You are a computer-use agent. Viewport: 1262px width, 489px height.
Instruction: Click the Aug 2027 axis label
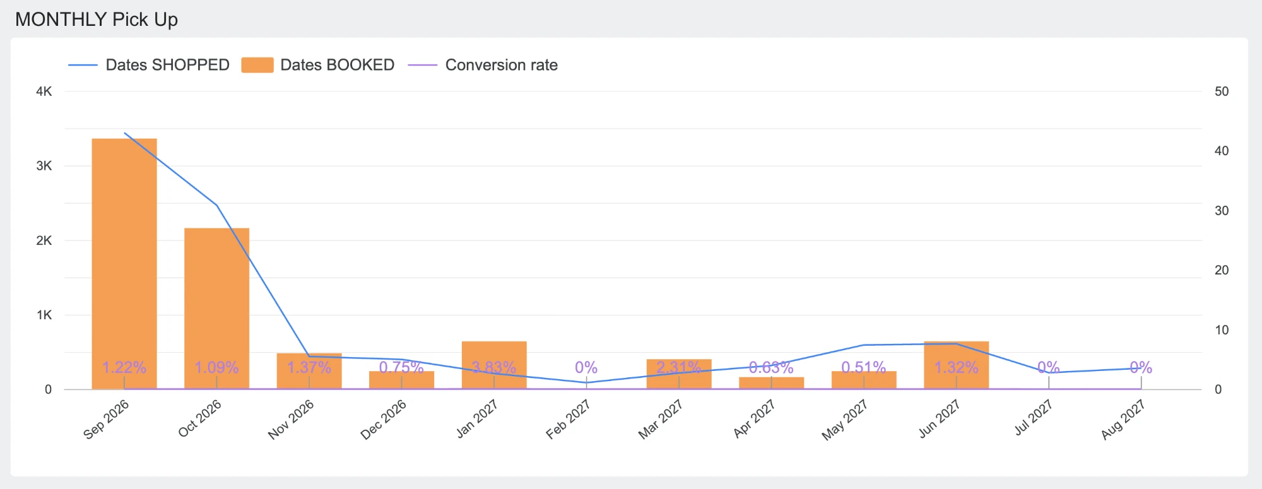click(x=1123, y=420)
